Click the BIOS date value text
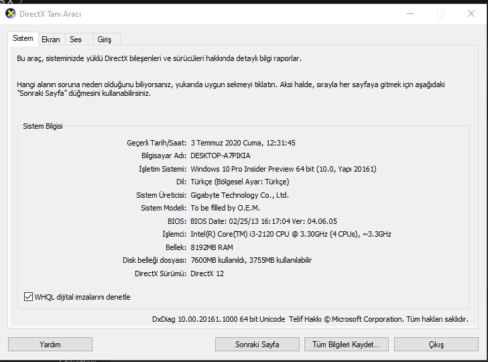The height and width of the screenshot is (362, 488). pyautogui.click(x=263, y=221)
